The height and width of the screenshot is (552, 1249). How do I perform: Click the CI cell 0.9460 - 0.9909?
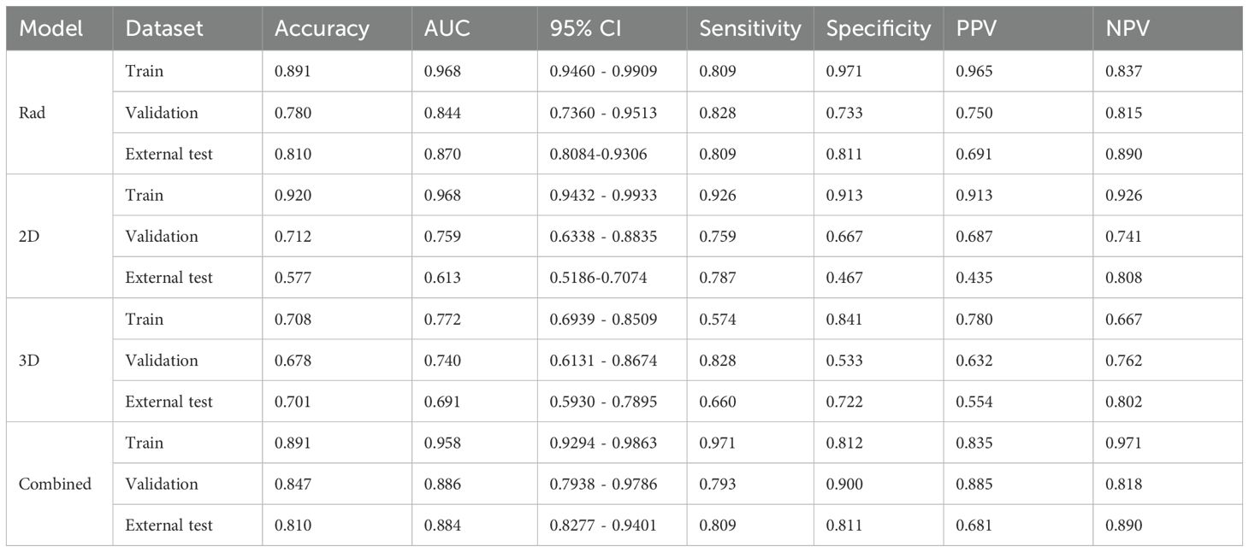pyautogui.click(x=603, y=72)
